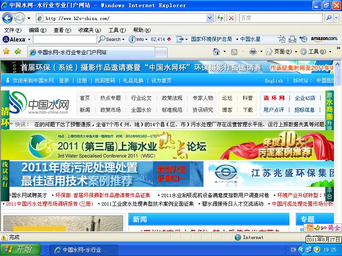Screen dimensions: 342x256
Task: Open 行业论文 in the navigation menu
Action: [142, 98]
